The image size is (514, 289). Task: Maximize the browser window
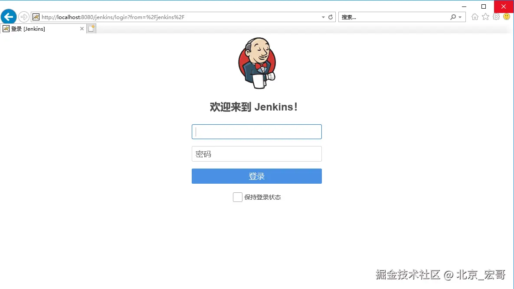[x=484, y=6]
